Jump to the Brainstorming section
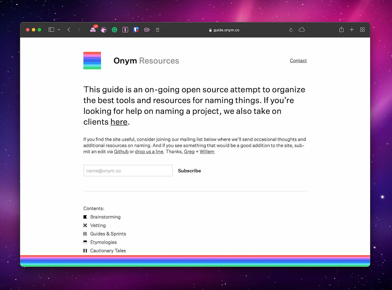This screenshot has width=392, height=290. coord(105,217)
